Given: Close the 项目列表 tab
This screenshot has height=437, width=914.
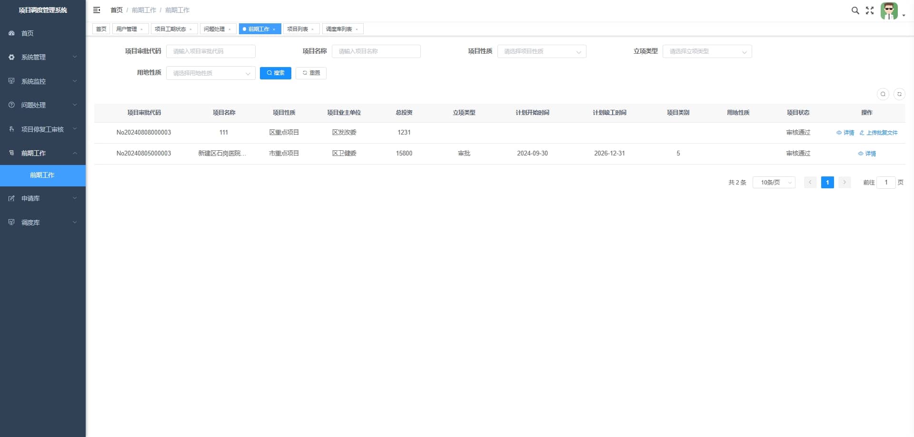Looking at the screenshot, I should 313,29.
